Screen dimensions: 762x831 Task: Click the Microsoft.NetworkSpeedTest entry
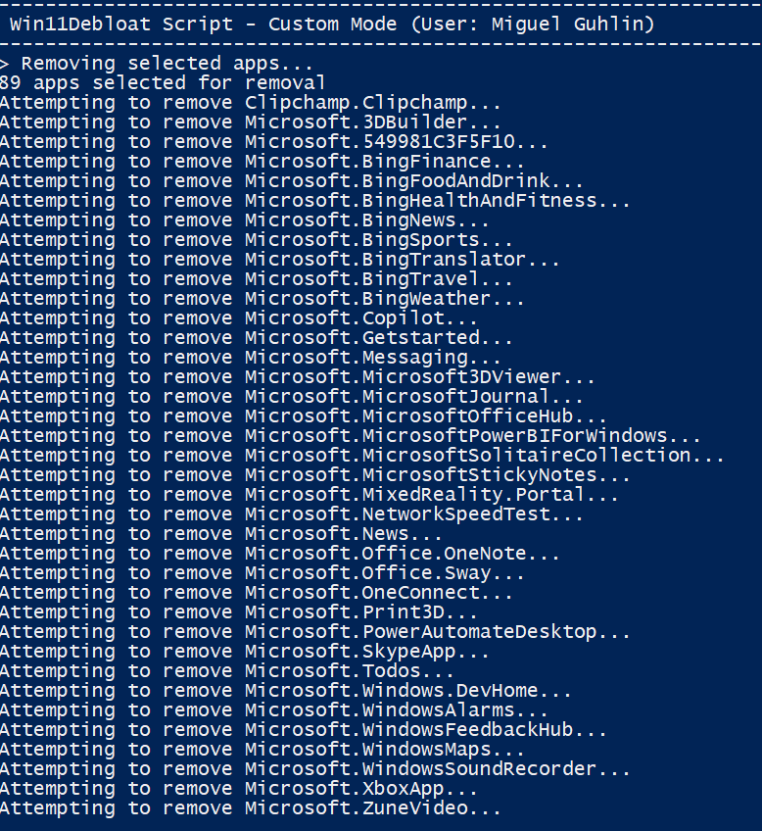(x=292, y=514)
